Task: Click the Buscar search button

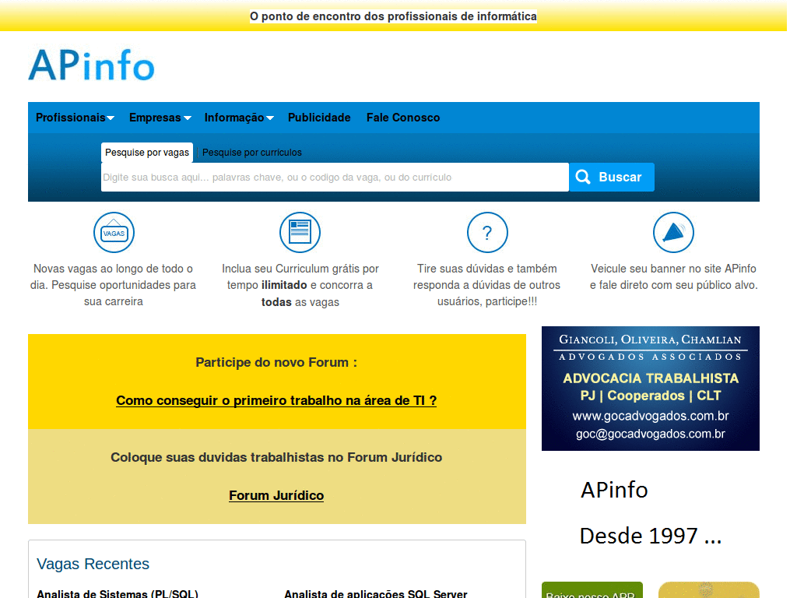Action: coord(612,177)
